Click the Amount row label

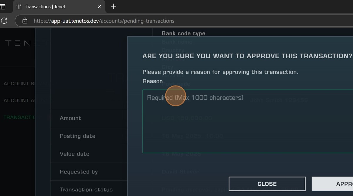[70, 118]
